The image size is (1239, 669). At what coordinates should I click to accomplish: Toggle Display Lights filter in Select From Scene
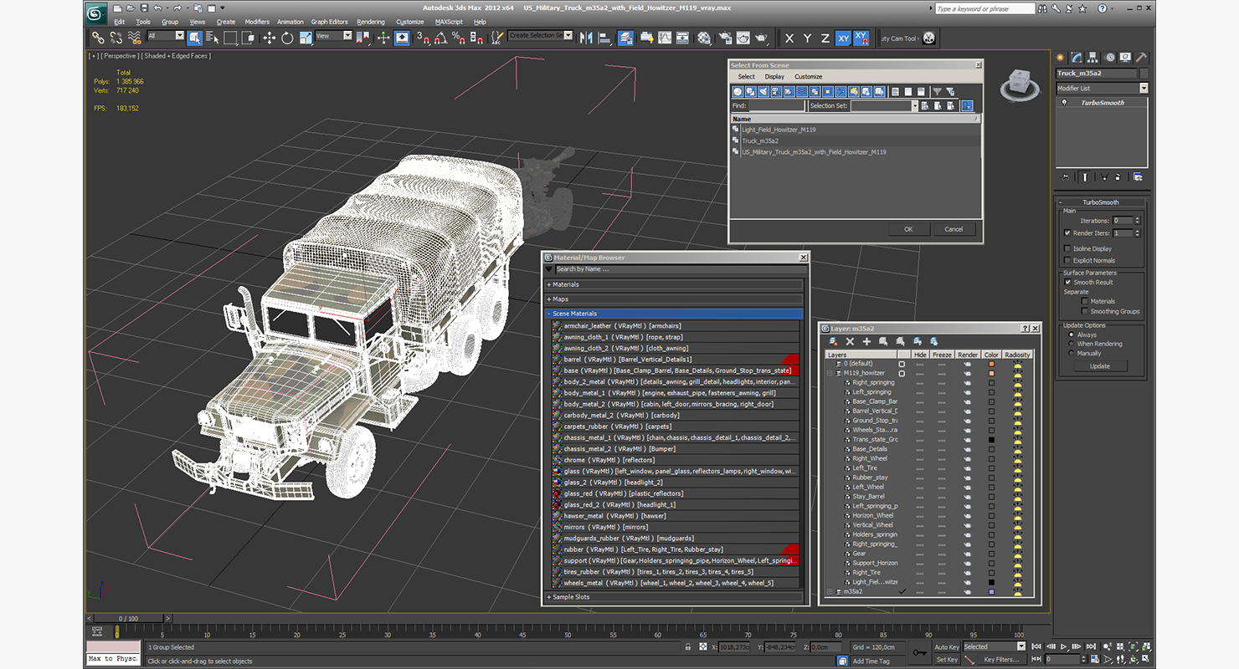tap(763, 91)
